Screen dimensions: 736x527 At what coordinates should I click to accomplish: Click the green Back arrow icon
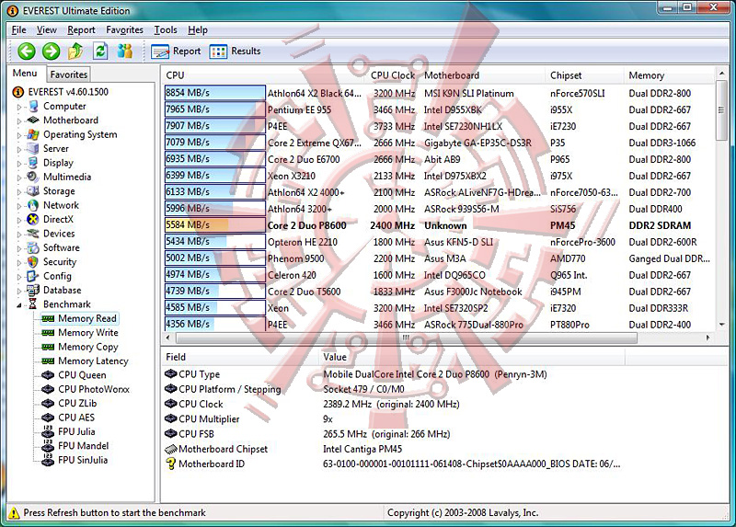pyautogui.click(x=27, y=52)
